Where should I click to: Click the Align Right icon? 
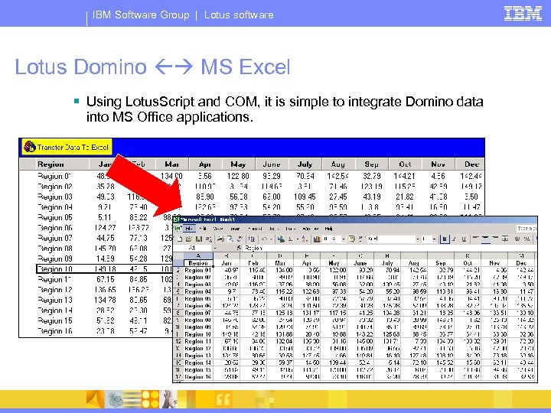point(495,239)
